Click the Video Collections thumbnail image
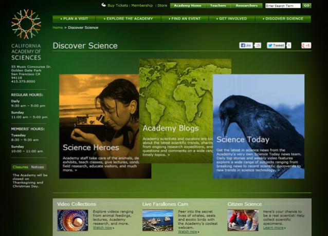The width and height of the screenshot is (328, 236). (x=72, y=220)
